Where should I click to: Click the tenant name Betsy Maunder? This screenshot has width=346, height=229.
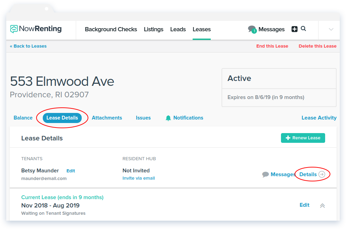(40, 171)
